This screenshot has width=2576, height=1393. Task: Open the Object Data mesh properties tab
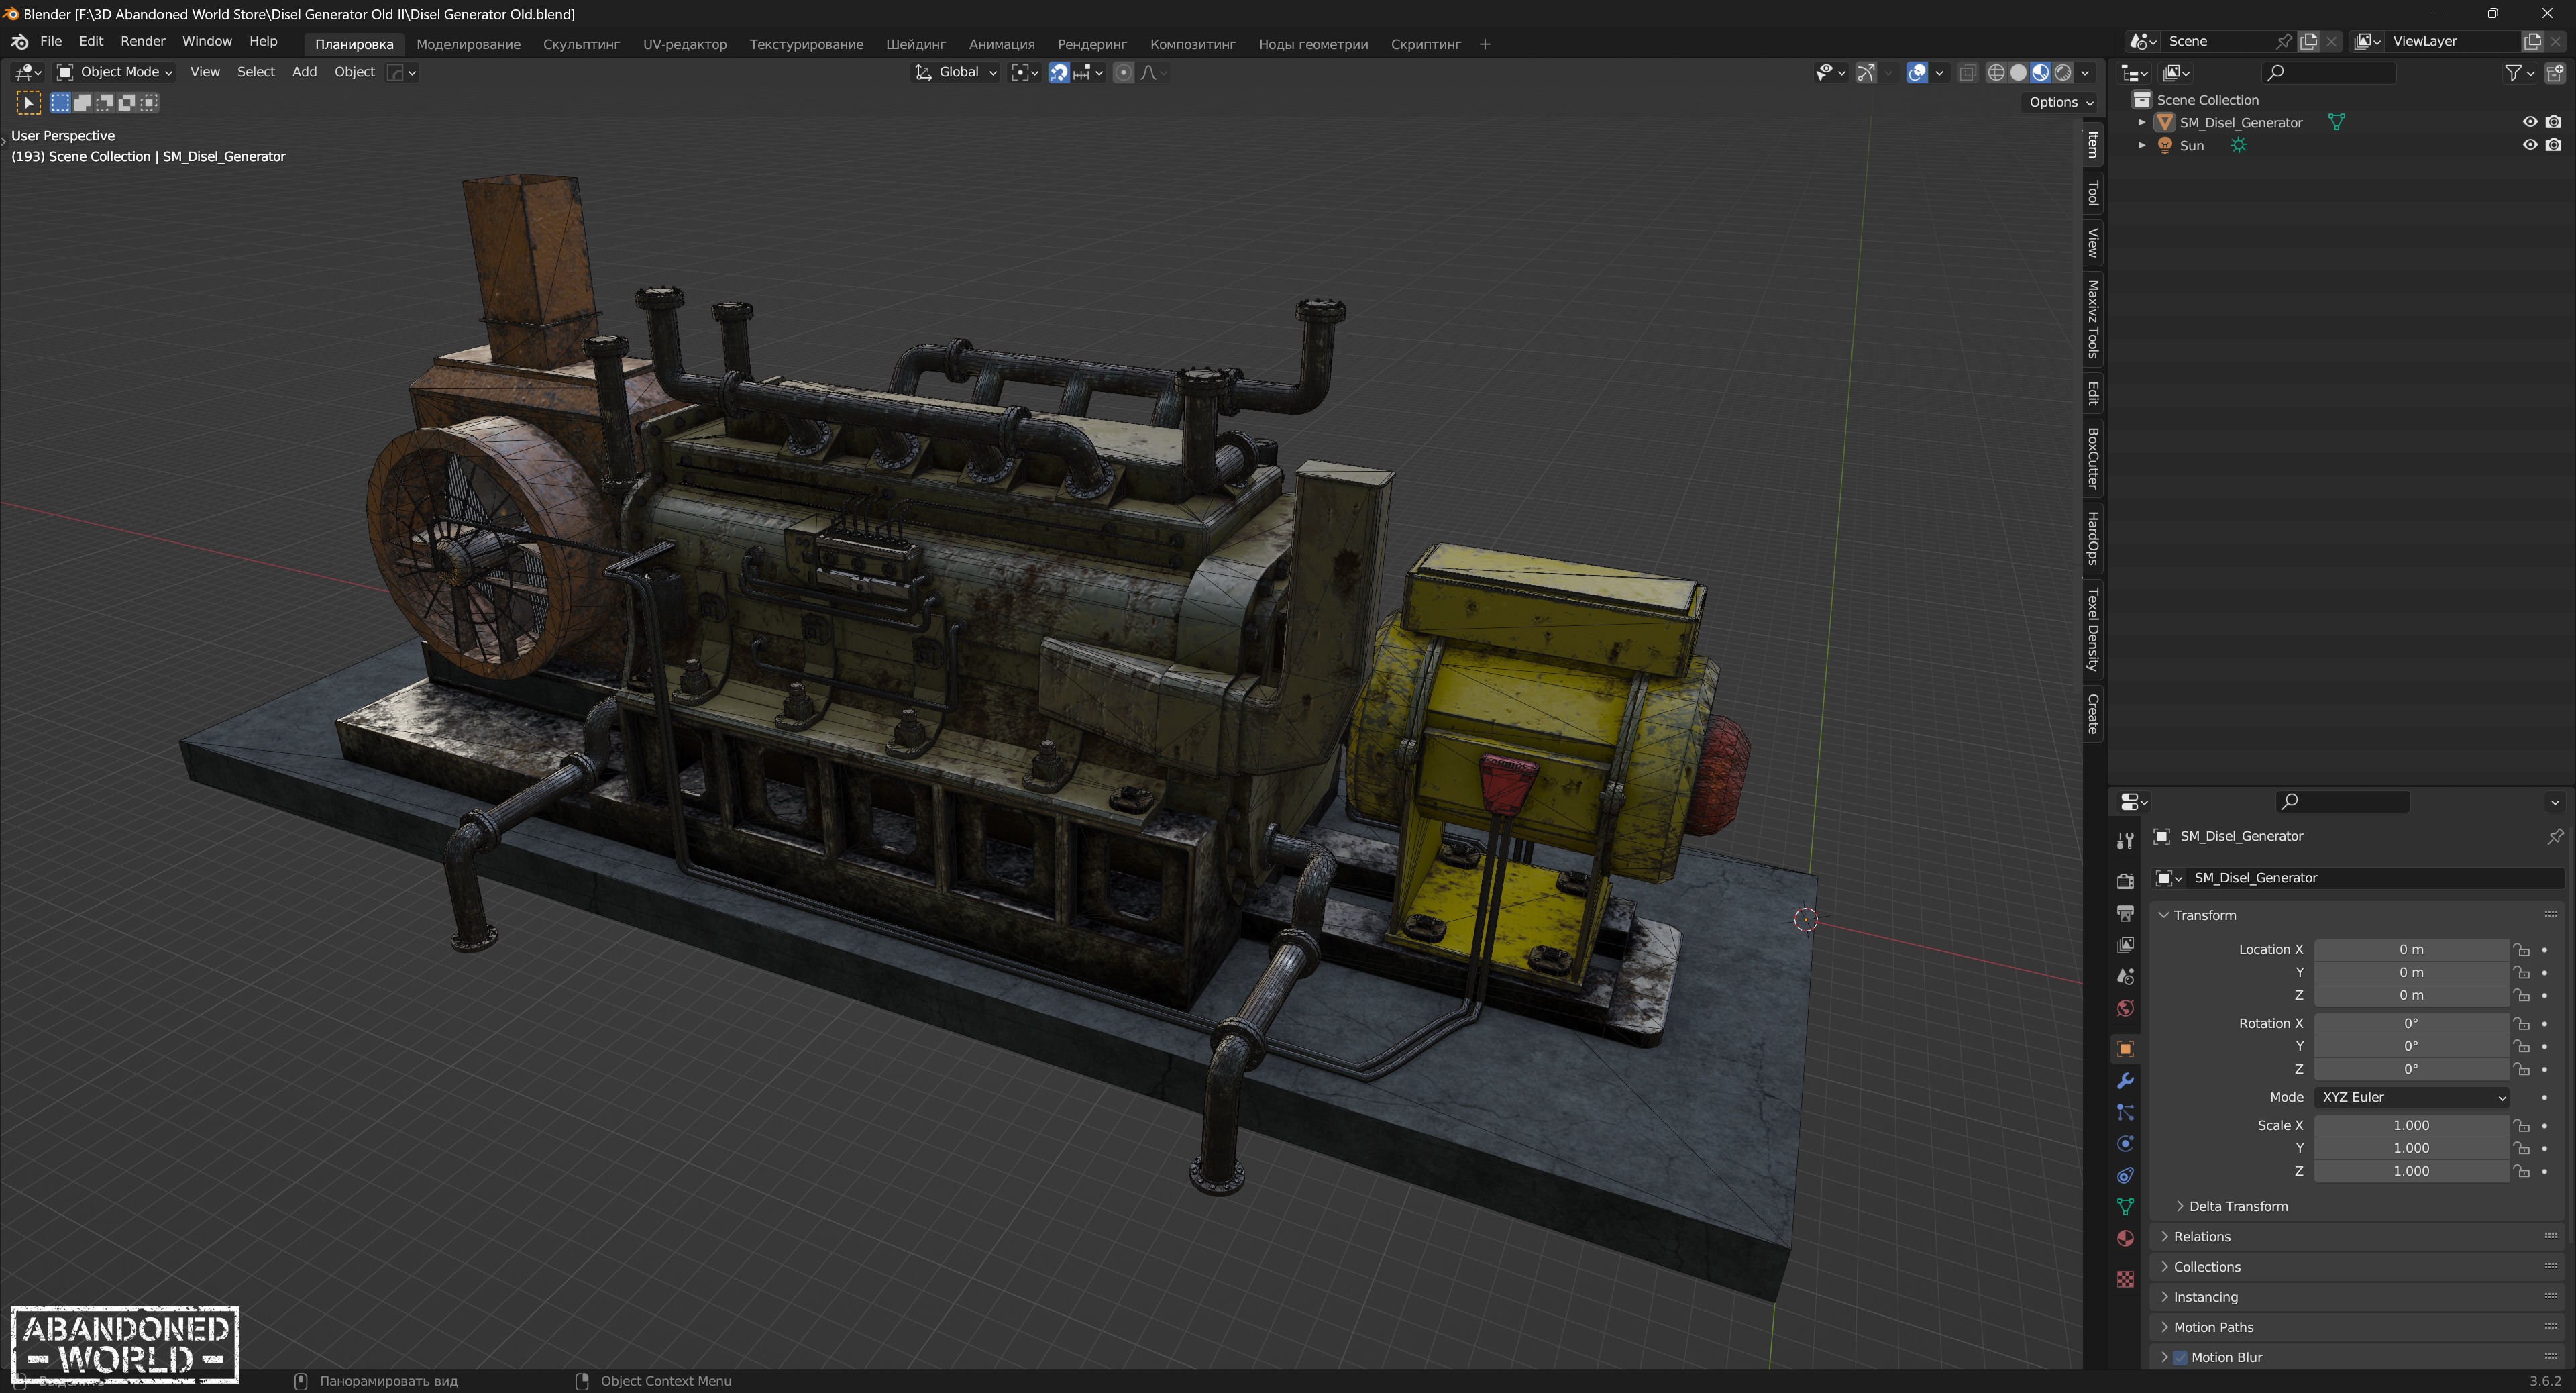(x=2125, y=1207)
